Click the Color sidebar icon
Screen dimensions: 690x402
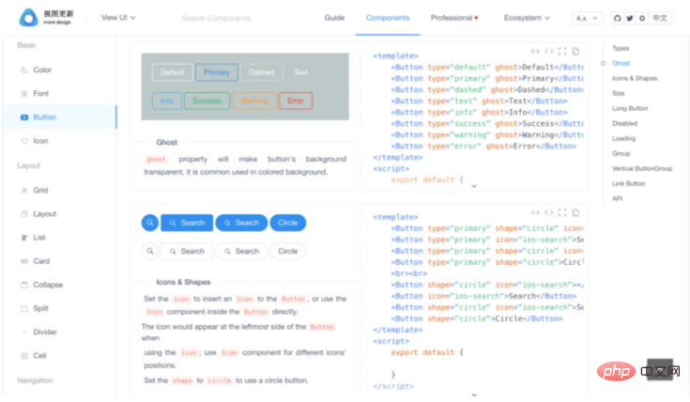pyautogui.click(x=24, y=70)
